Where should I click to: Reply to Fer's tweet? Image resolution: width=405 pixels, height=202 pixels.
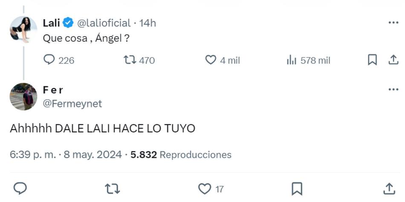pos(20,188)
